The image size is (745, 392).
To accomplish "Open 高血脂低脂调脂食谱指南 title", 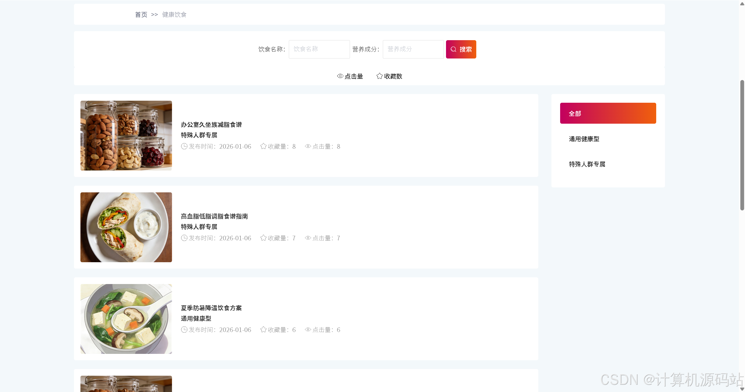I will (214, 217).
